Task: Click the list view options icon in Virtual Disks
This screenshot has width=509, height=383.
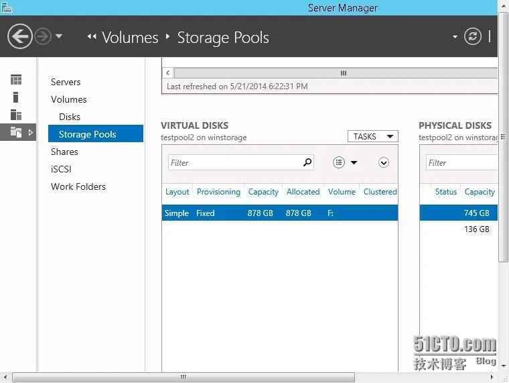Action: pyautogui.click(x=339, y=162)
